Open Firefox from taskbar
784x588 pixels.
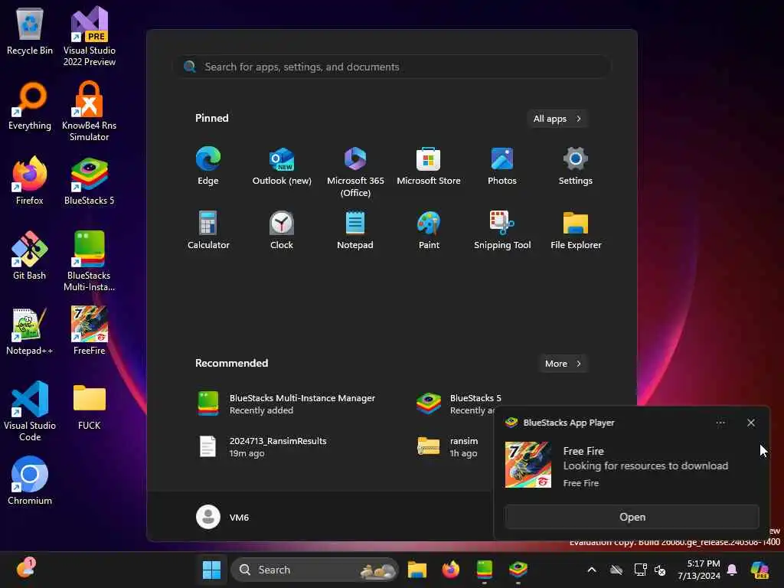(450, 570)
